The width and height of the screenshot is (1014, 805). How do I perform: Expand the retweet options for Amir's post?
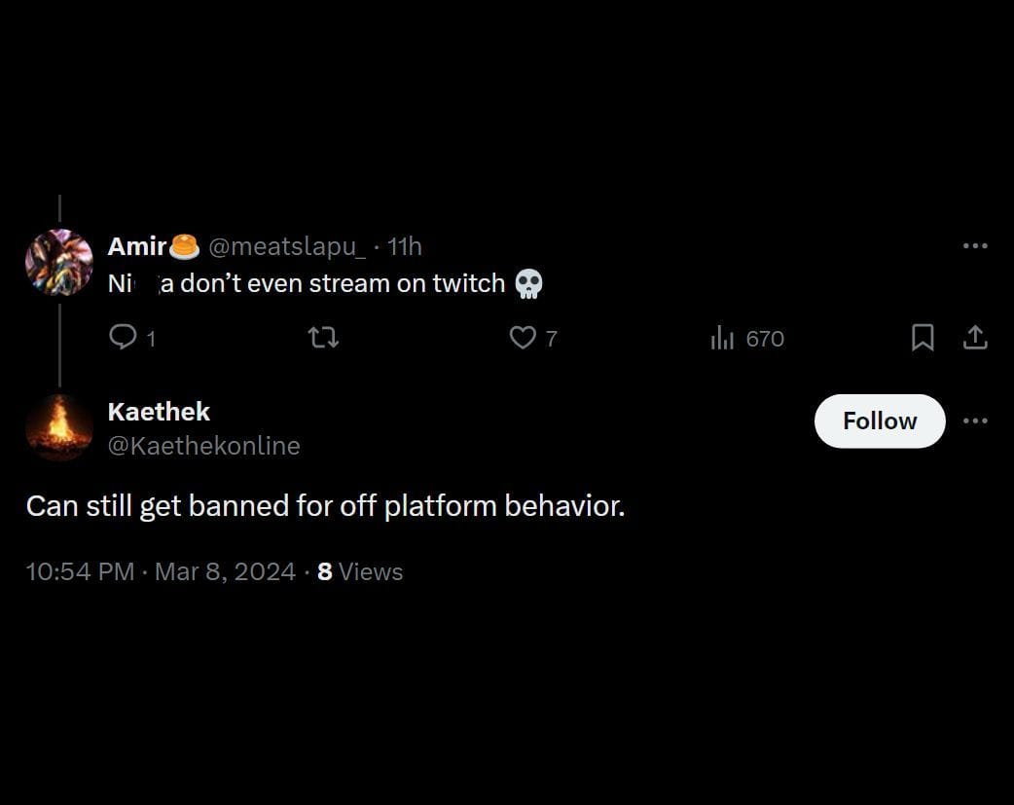point(321,338)
